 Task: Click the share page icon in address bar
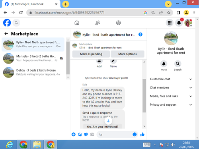click(161, 13)
